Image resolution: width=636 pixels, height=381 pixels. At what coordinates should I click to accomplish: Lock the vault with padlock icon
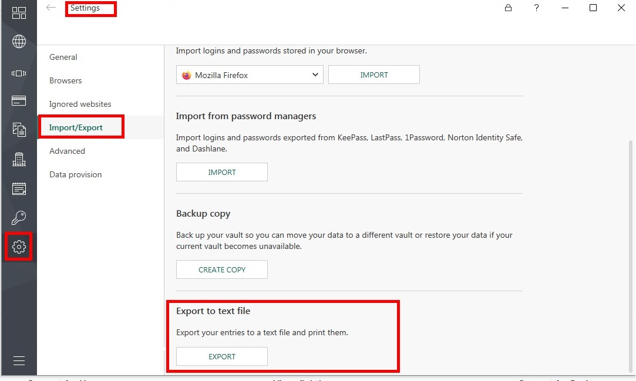pyautogui.click(x=508, y=8)
